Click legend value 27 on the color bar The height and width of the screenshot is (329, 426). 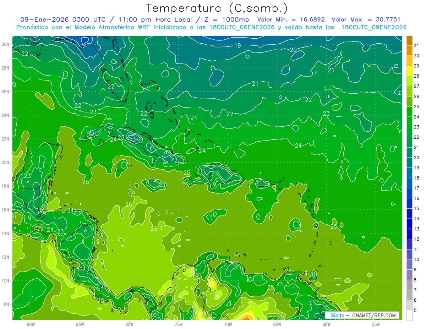pyautogui.click(x=416, y=86)
